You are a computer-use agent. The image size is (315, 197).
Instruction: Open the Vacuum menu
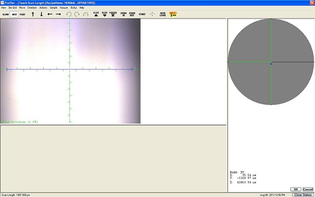[x=63, y=8]
